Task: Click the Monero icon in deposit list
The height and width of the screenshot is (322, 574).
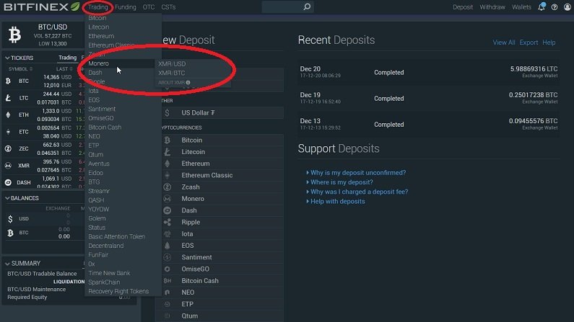Action: click(168, 199)
